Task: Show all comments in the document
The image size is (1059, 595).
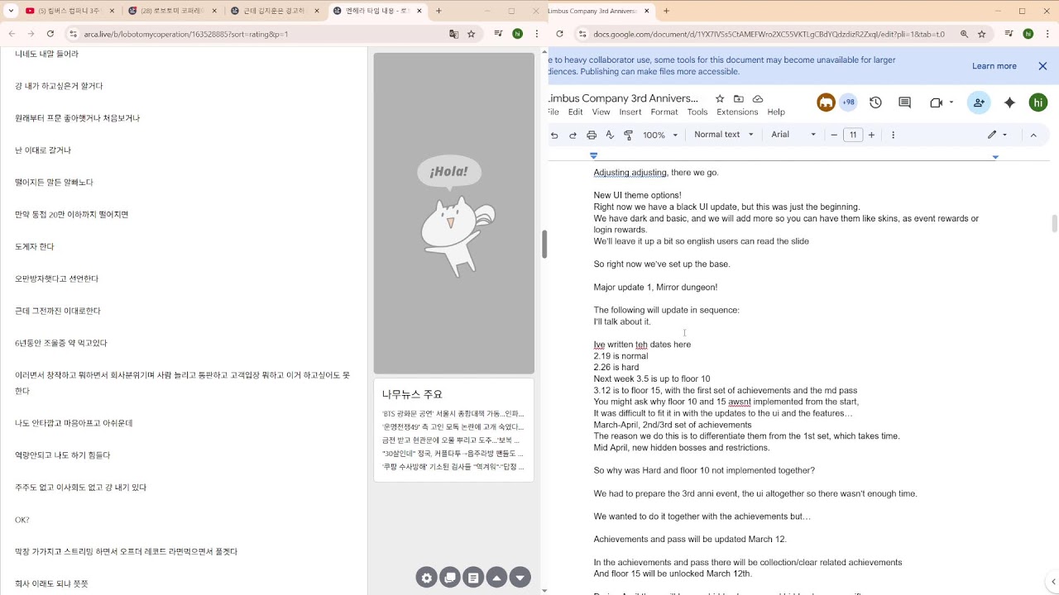Action: (904, 102)
